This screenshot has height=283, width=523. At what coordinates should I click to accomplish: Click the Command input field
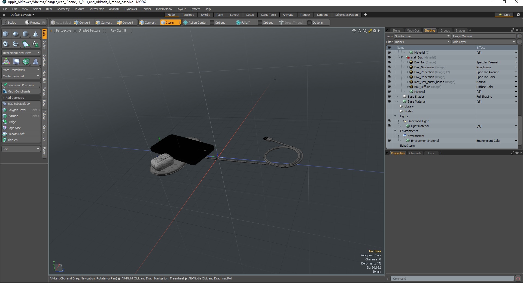pos(452,279)
